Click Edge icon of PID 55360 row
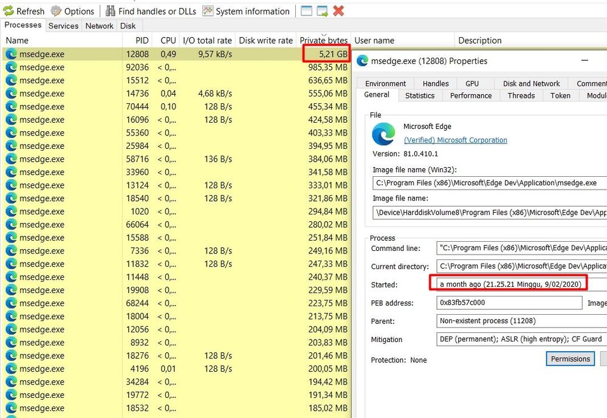Image resolution: width=607 pixels, height=418 pixels. click(x=12, y=133)
